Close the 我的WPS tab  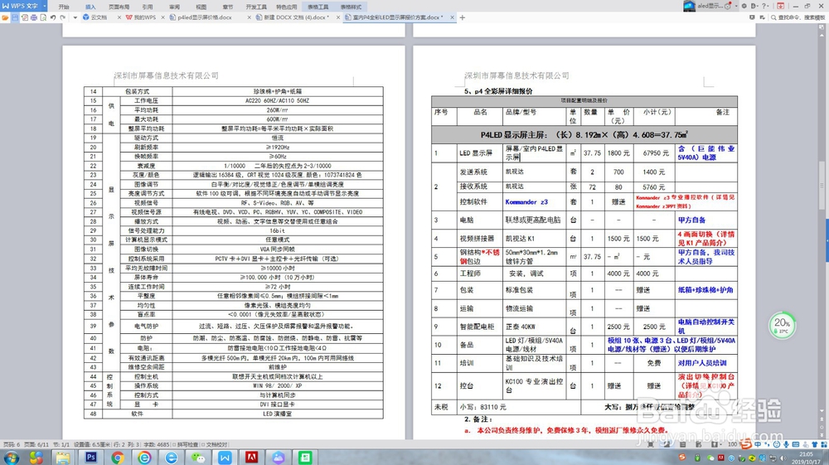tap(162, 17)
